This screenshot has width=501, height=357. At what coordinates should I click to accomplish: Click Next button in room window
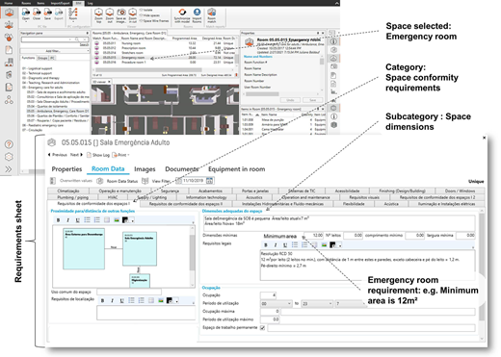click(x=76, y=155)
